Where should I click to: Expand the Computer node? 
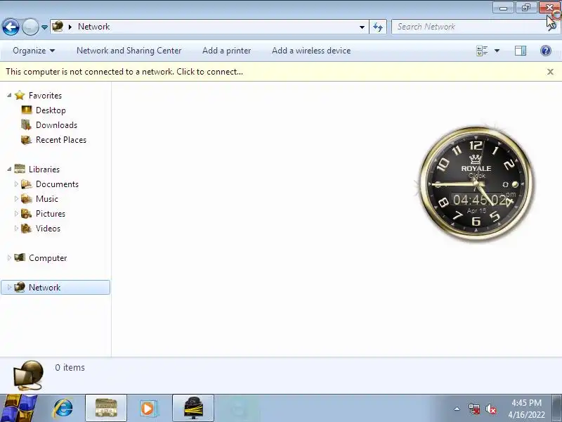(x=9, y=257)
